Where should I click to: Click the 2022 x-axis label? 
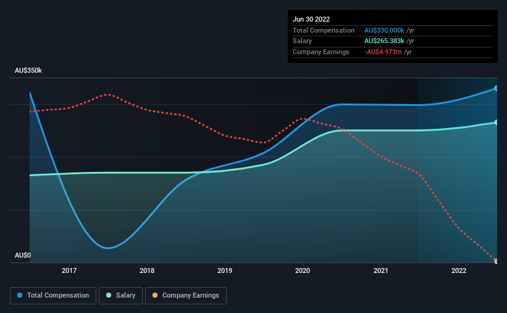click(x=458, y=270)
